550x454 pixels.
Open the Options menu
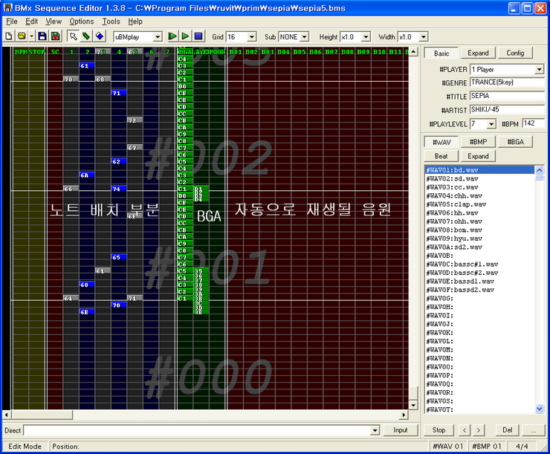pyautogui.click(x=81, y=22)
